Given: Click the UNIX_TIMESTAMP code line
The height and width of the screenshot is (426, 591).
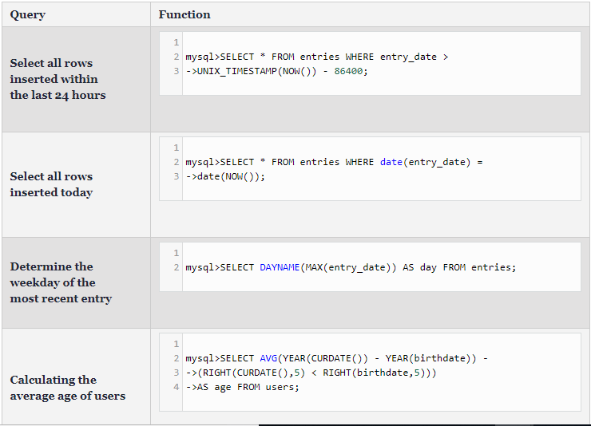Looking at the screenshot, I should point(276,71).
